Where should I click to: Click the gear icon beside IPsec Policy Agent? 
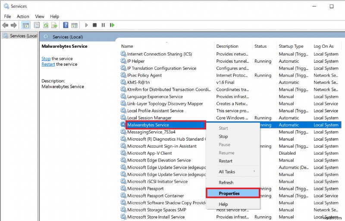click(123, 75)
